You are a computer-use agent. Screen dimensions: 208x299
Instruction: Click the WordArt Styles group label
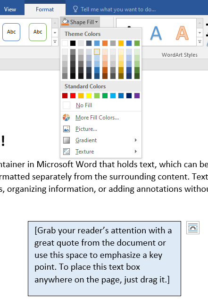click(x=179, y=55)
